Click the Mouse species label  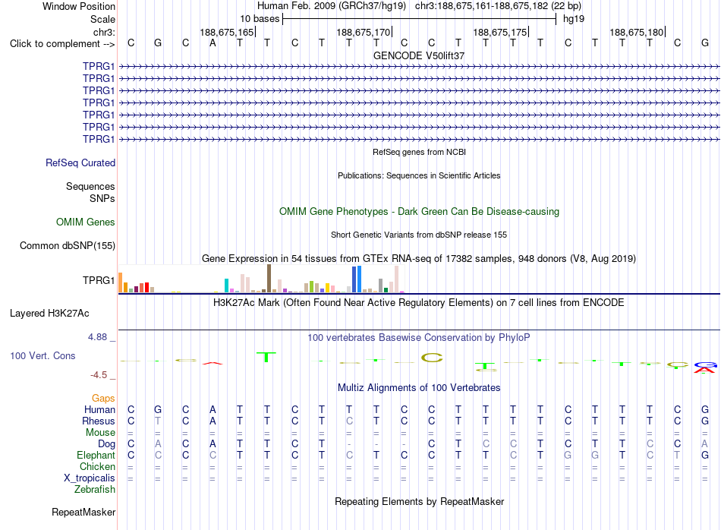tap(100, 433)
